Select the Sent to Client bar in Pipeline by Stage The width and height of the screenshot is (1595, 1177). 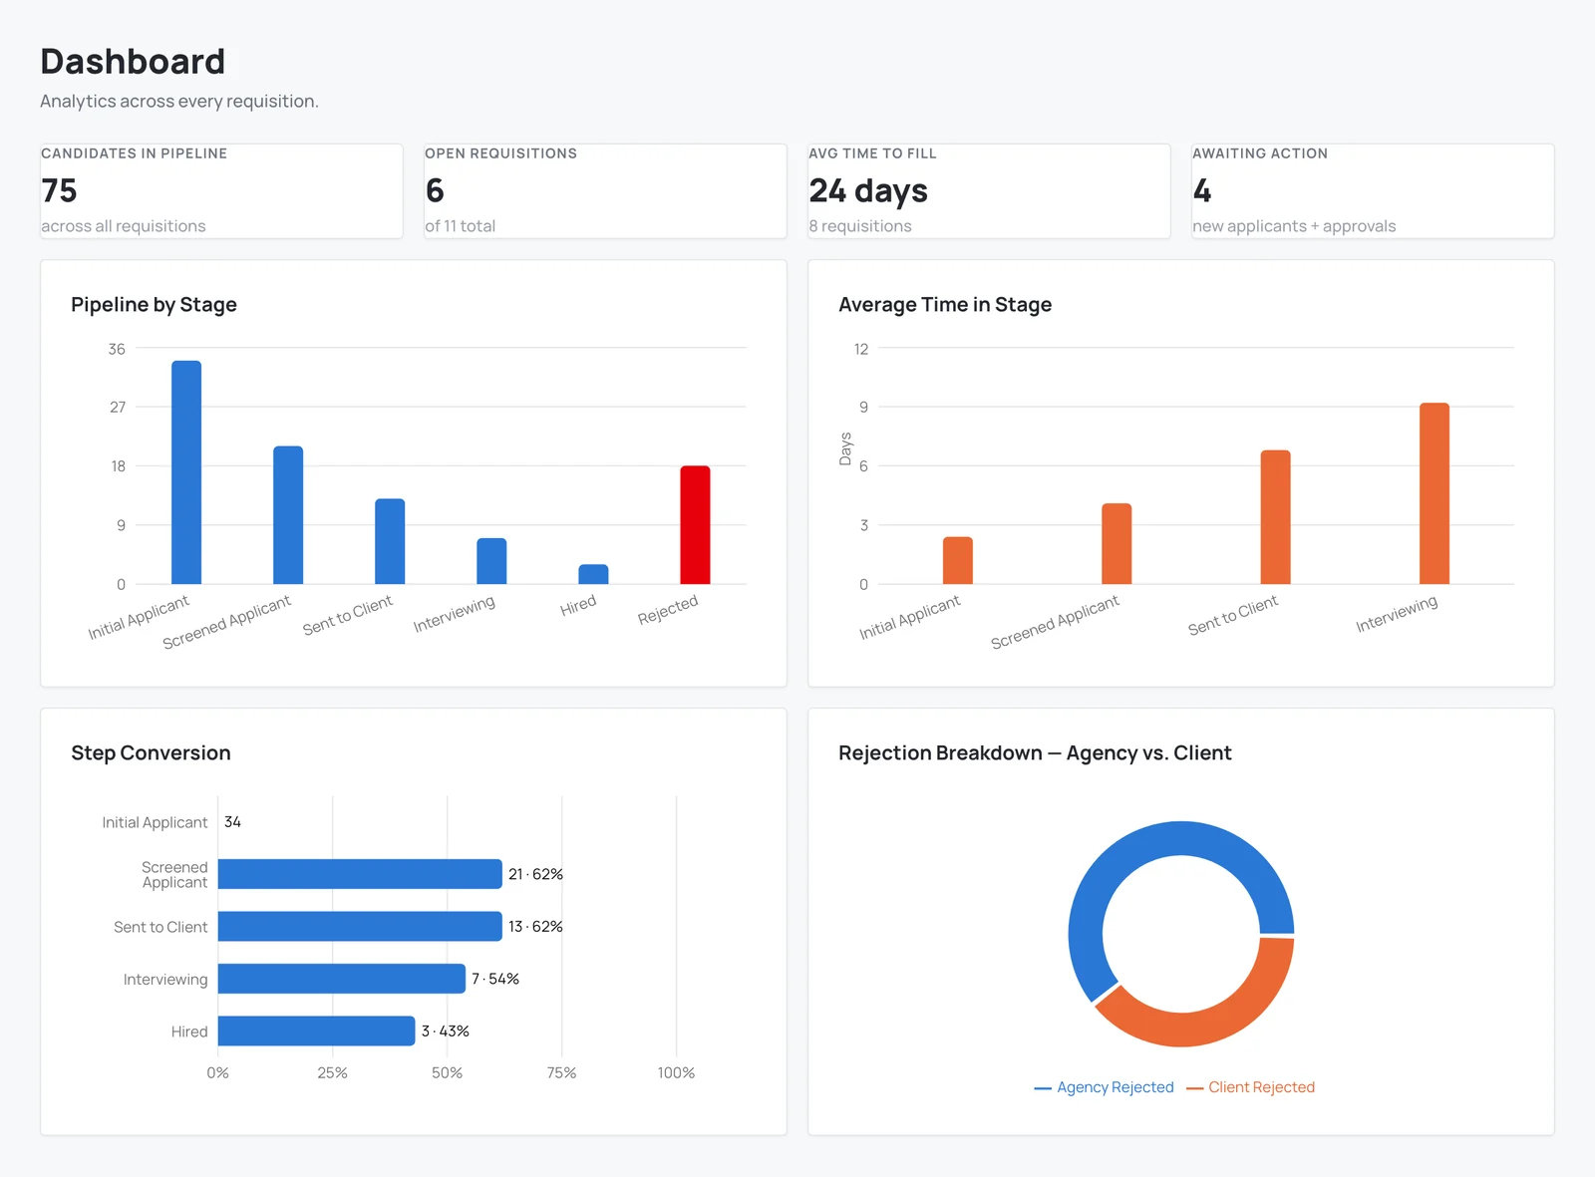(390, 541)
